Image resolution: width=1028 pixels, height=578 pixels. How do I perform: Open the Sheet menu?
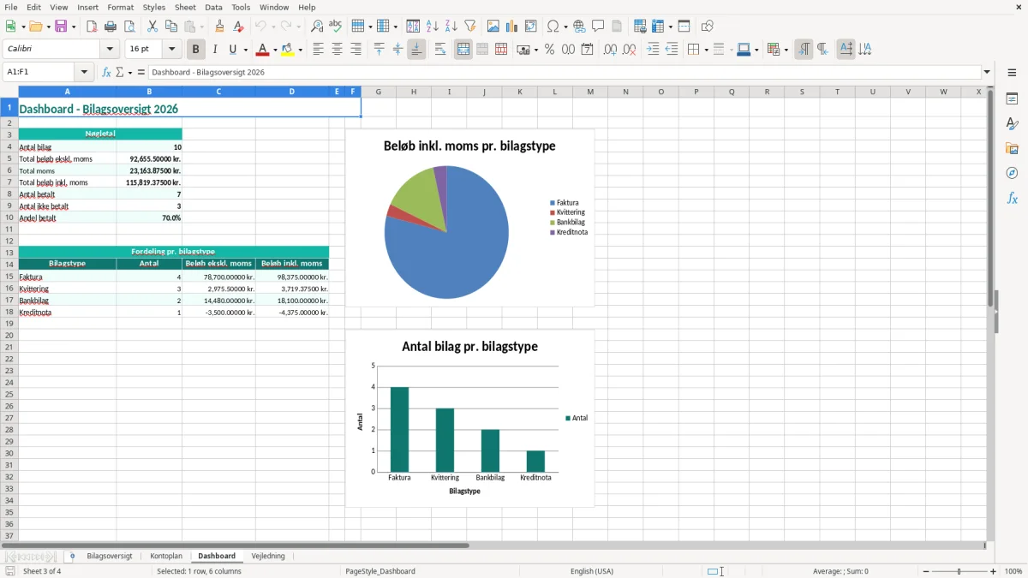[186, 8]
